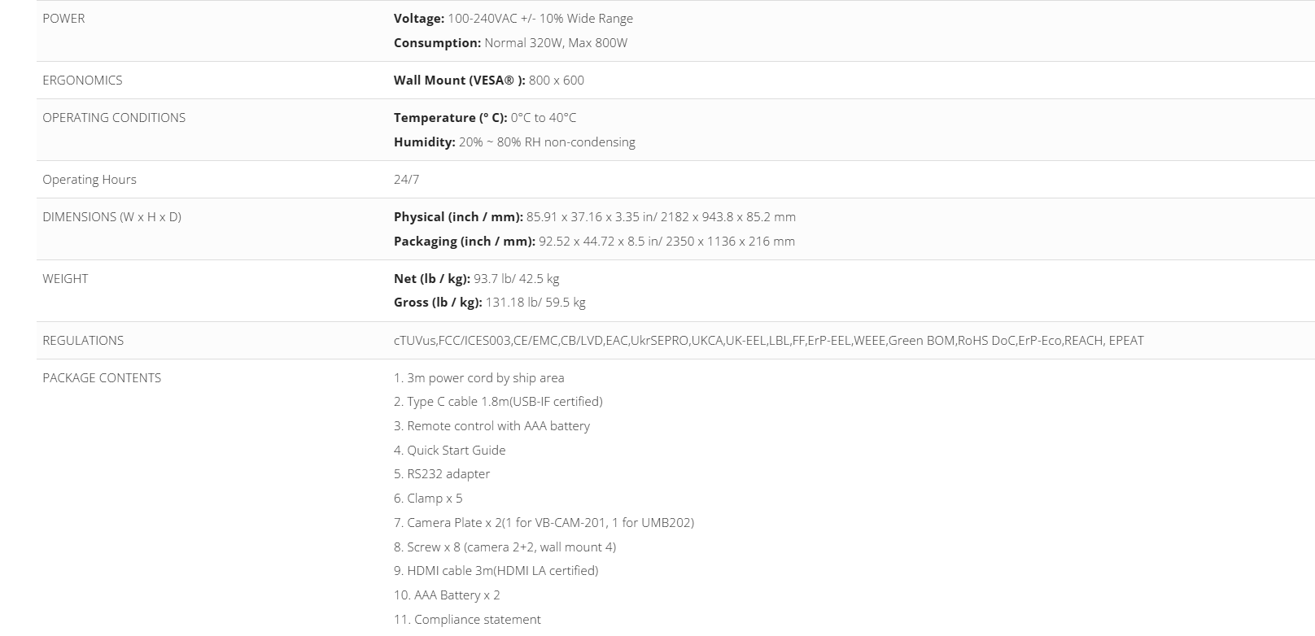The image size is (1315, 636).
Task: Click the Physical dimensions line
Action: [x=594, y=217]
